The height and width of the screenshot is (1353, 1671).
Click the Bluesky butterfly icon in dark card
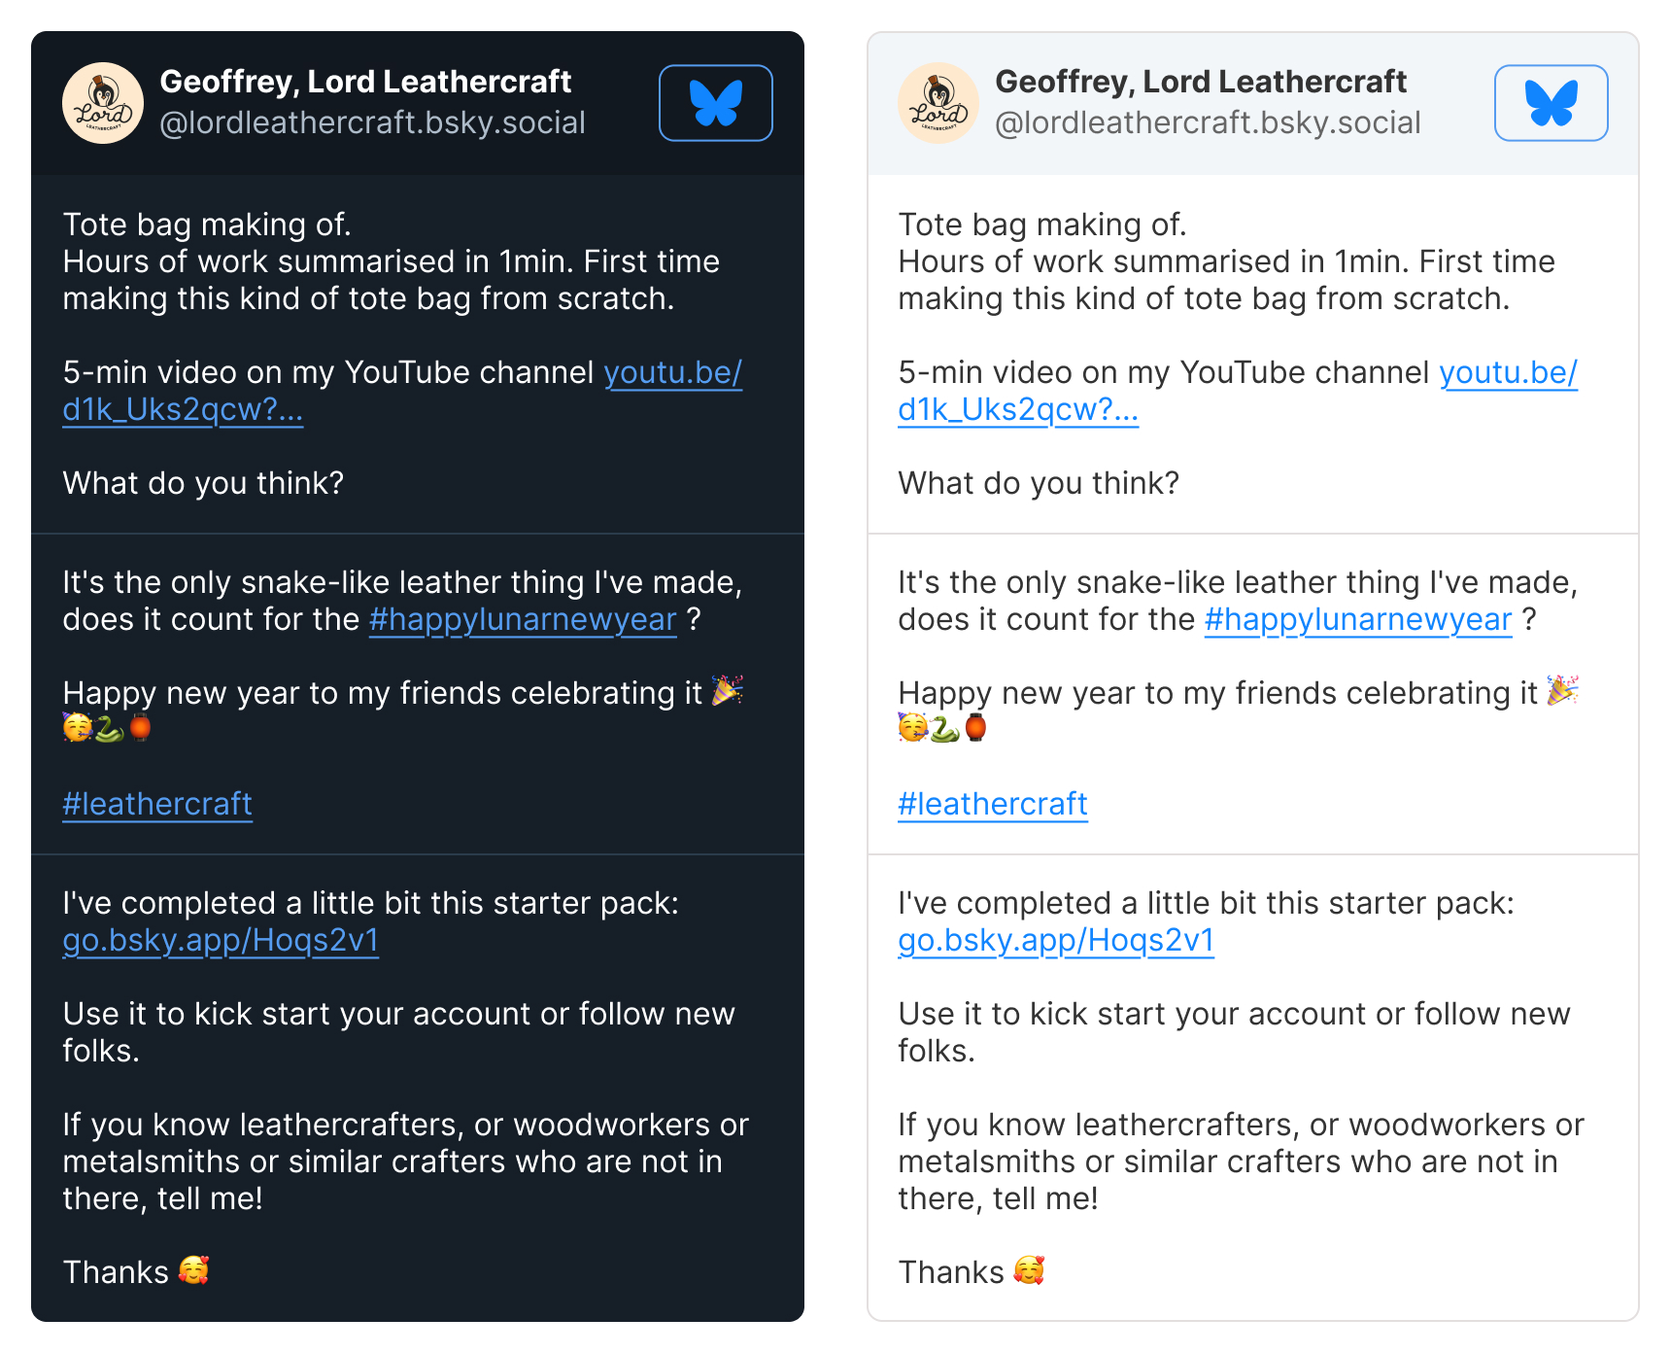point(716,103)
